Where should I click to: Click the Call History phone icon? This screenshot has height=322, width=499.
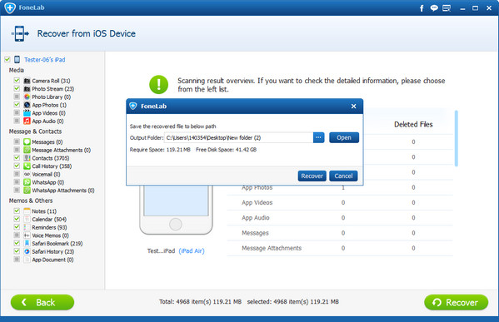click(x=27, y=166)
